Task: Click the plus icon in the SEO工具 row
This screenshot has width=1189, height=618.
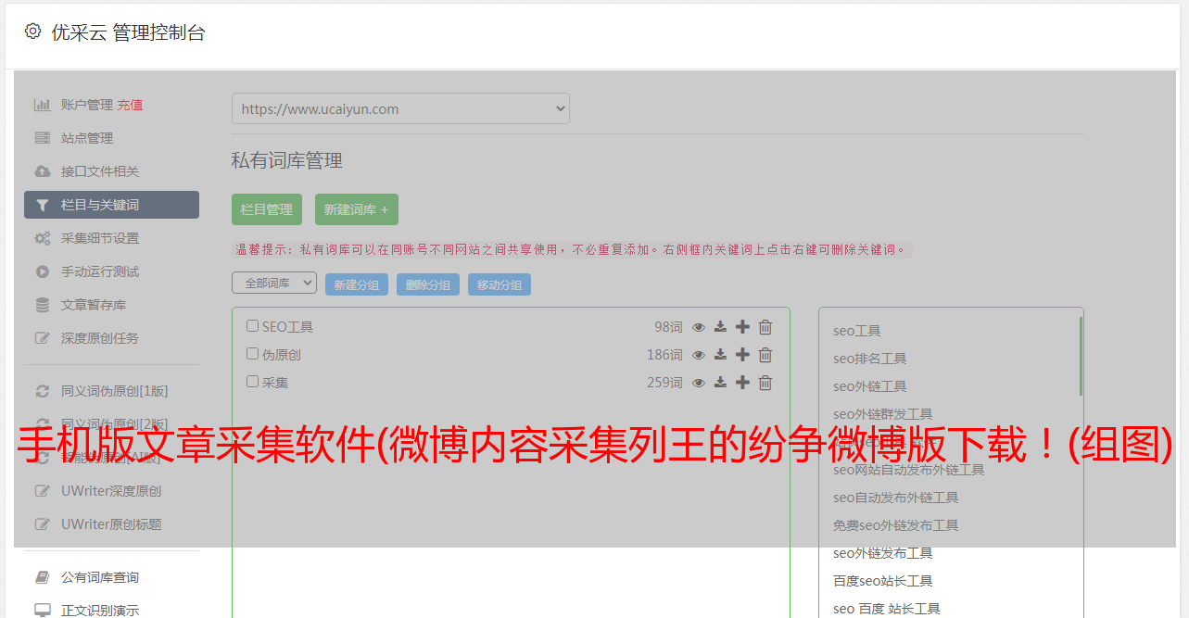Action: click(x=742, y=327)
